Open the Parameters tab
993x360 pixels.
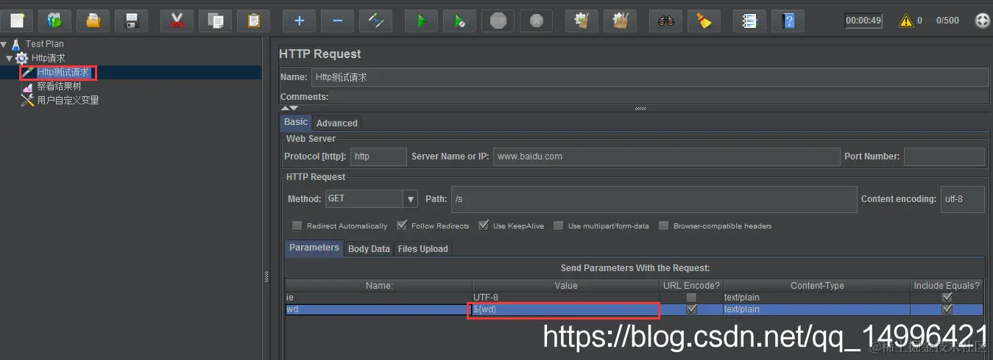pyautogui.click(x=314, y=248)
